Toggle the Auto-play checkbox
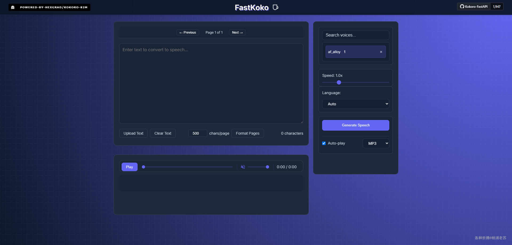This screenshot has width=512, height=245. [324, 143]
